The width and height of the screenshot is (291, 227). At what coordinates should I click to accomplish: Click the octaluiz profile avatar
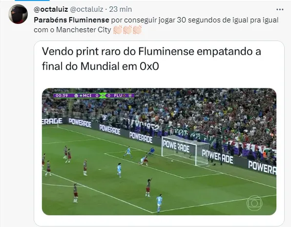(18, 14)
